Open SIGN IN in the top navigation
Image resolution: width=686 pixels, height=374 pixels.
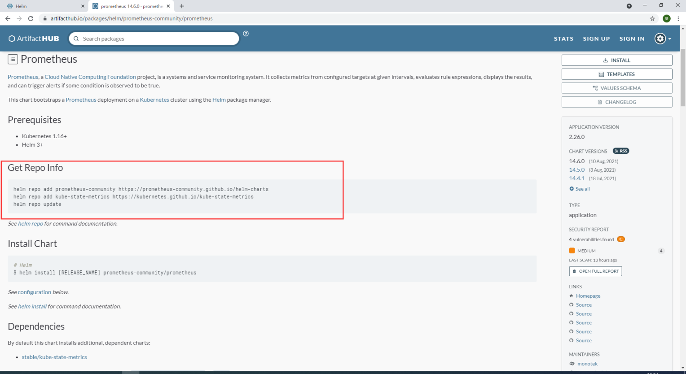(632, 39)
